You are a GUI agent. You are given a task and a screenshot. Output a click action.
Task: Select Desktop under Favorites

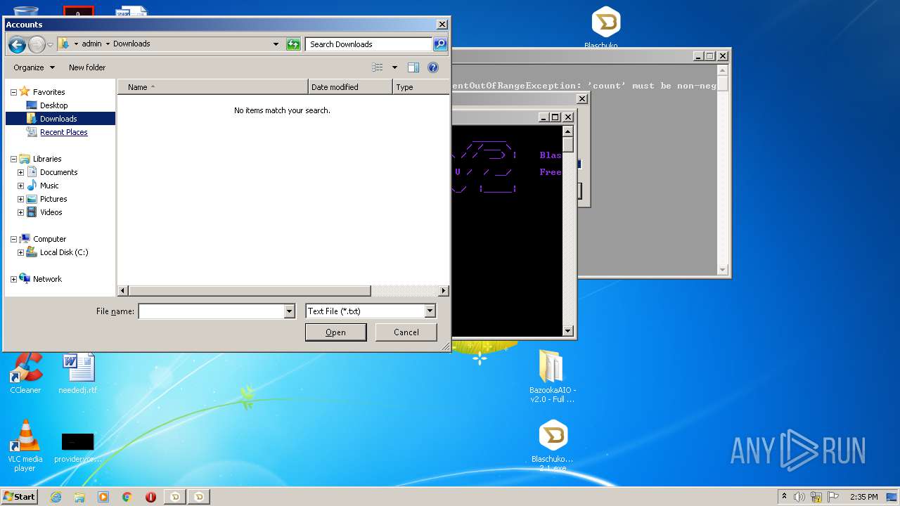53,105
